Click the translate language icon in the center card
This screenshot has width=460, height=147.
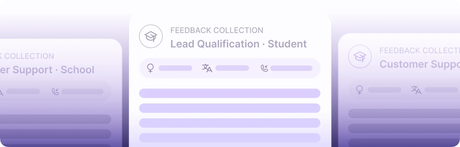pyautogui.click(x=207, y=68)
